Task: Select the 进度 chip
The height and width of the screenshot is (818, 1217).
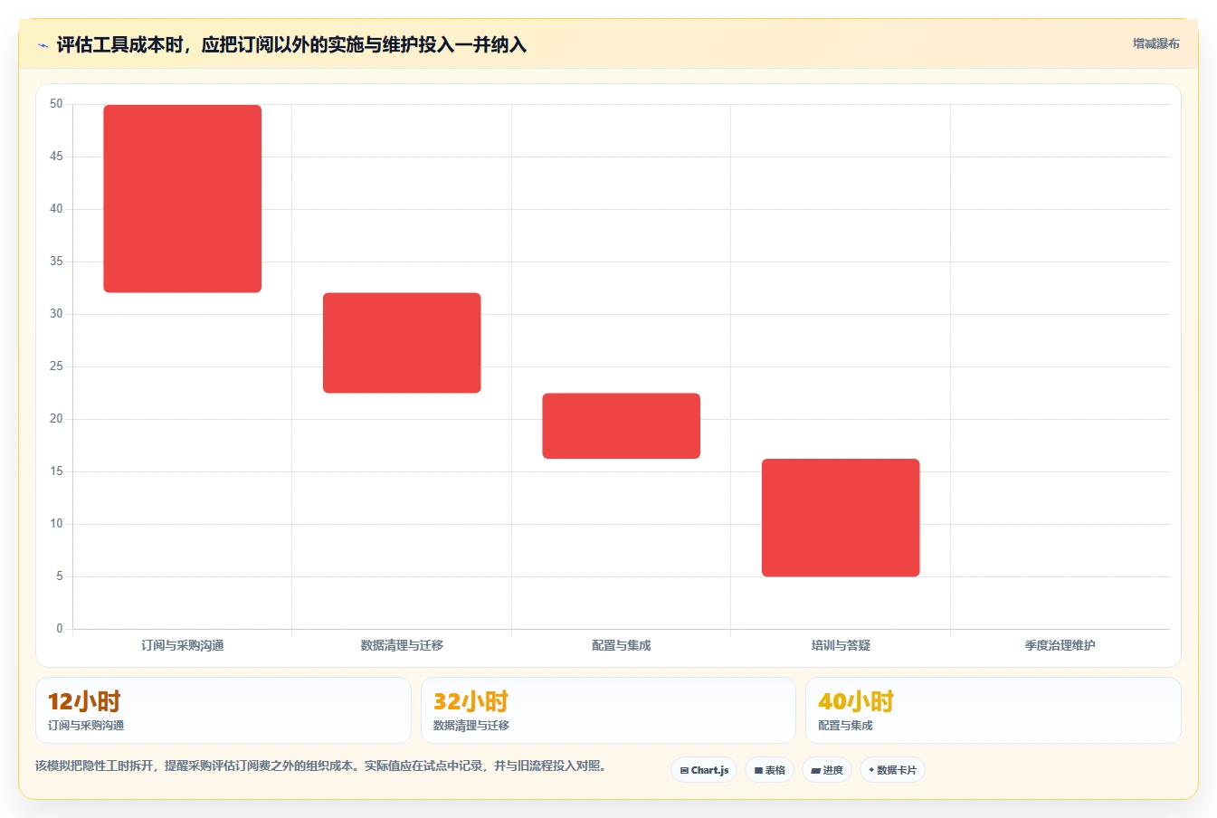Action: pos(827,770)
